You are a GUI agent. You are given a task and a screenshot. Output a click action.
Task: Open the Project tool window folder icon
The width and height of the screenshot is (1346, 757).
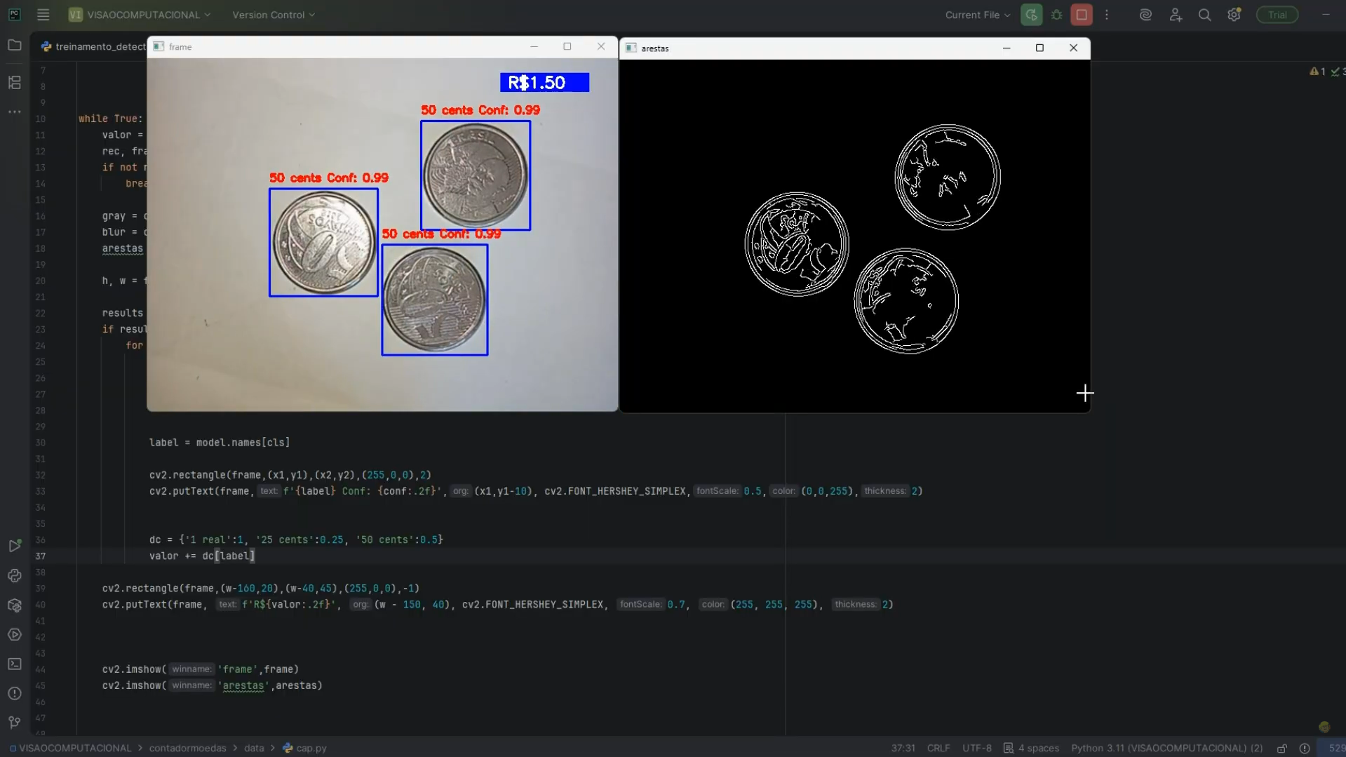tap(15, 46)
